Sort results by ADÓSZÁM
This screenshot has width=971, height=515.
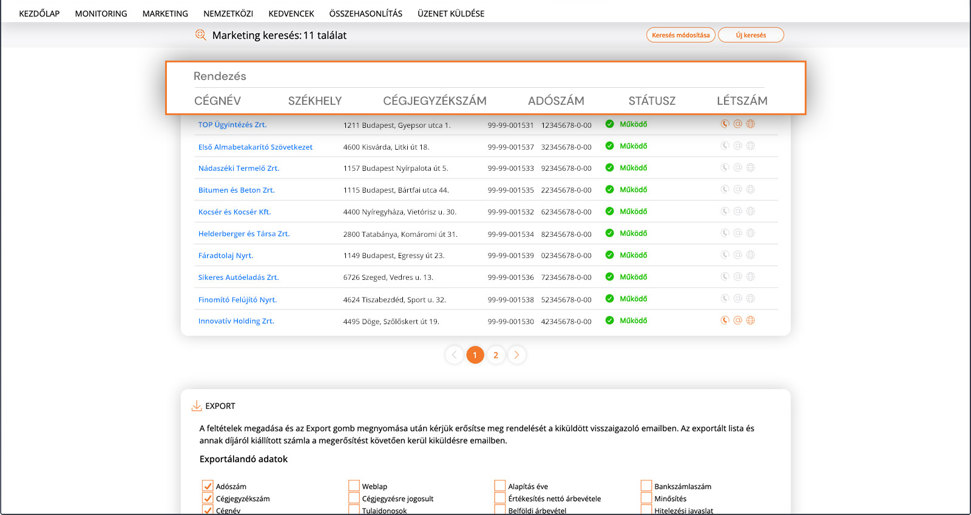tap(557, 101)
